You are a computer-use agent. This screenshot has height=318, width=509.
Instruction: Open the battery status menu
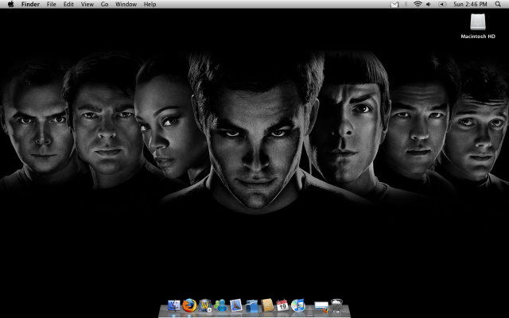tap(442, 4)
